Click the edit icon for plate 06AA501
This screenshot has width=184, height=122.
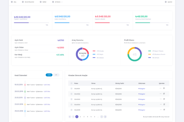(164, 88)
